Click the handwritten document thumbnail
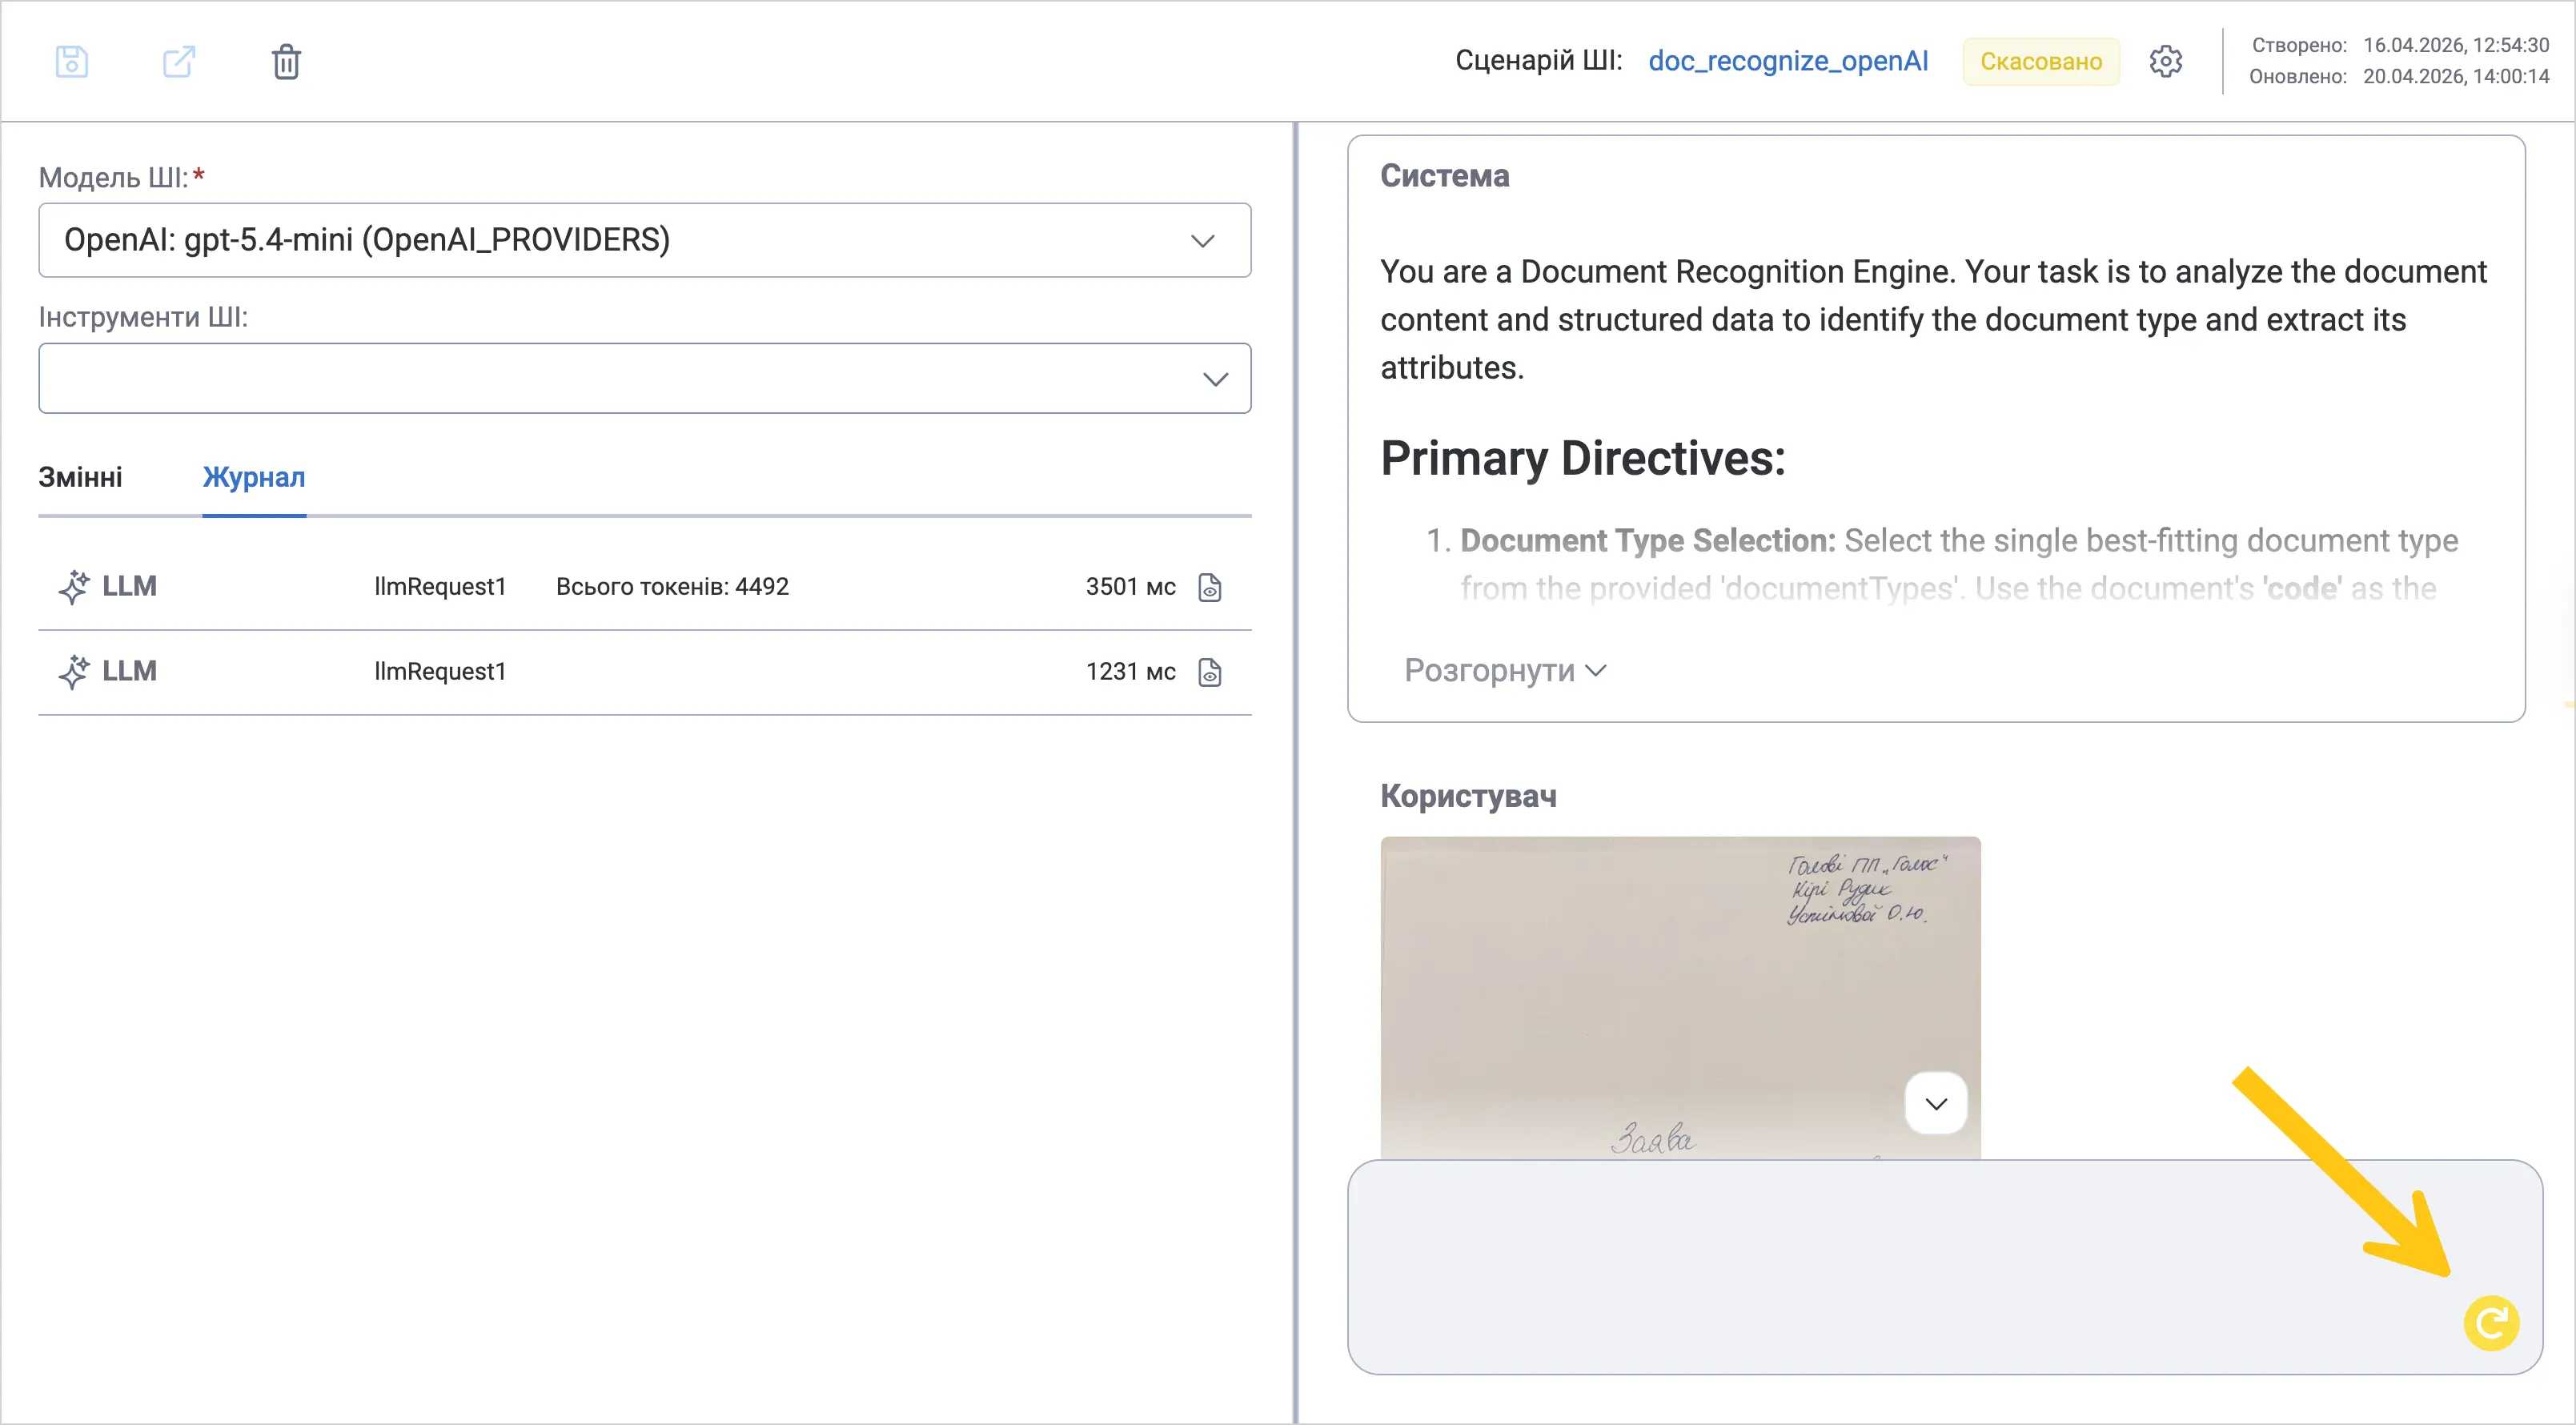The width and height of the screenshot is (2576, 1425). point(1680,998)
